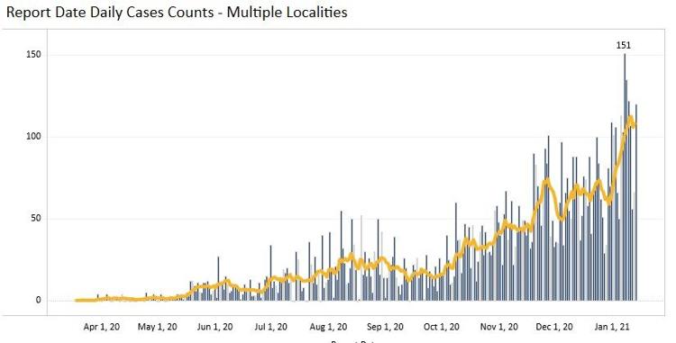Click the tall bar just after Oct 1, 20
The width and height of the screenshot is (676, 343).
(x=456, y=251)
